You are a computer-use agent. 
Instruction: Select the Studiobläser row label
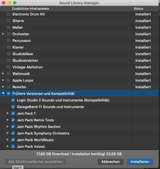[x=23, y=54]
